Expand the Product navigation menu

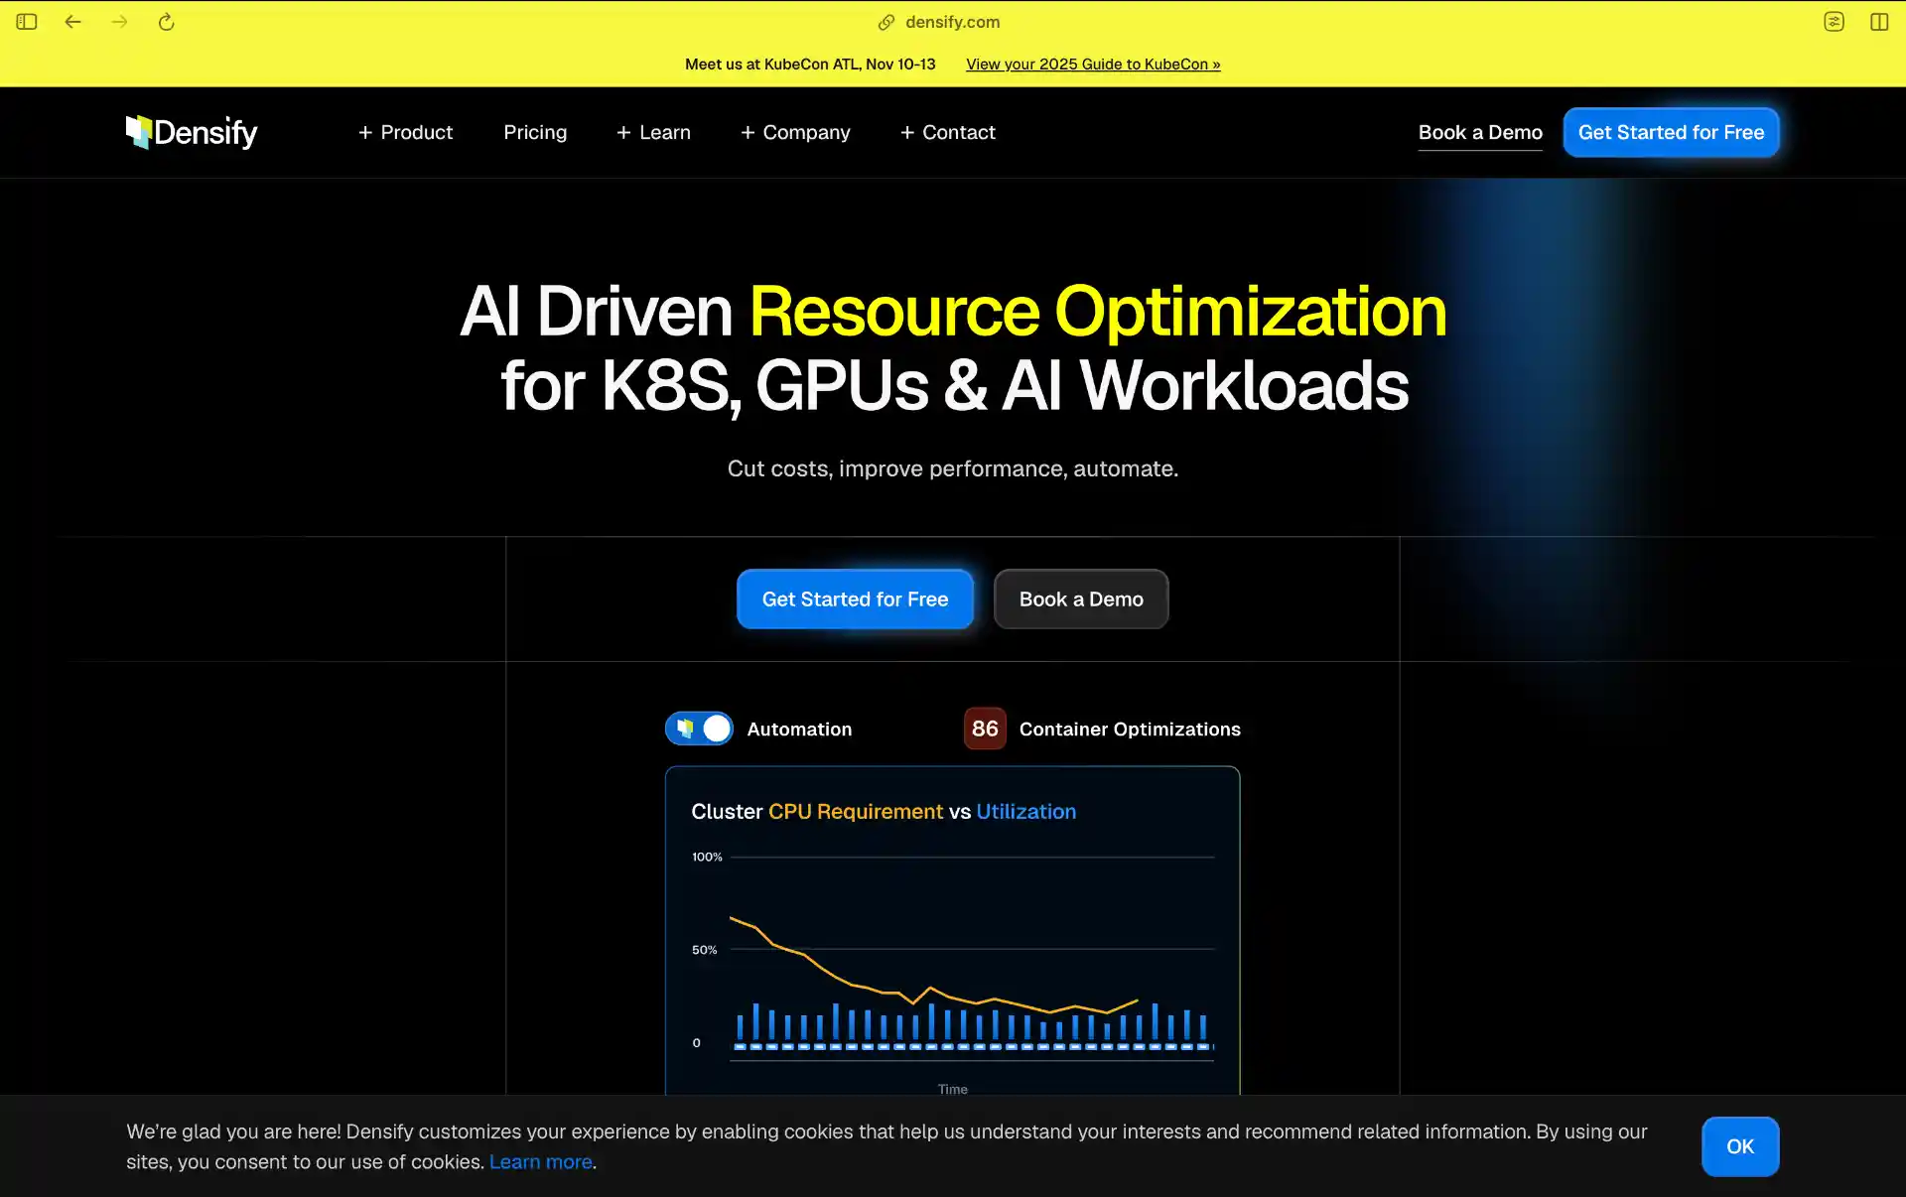point(405,132)
